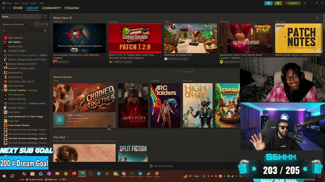Open Windows taskbar search

(x=12, y=176)
